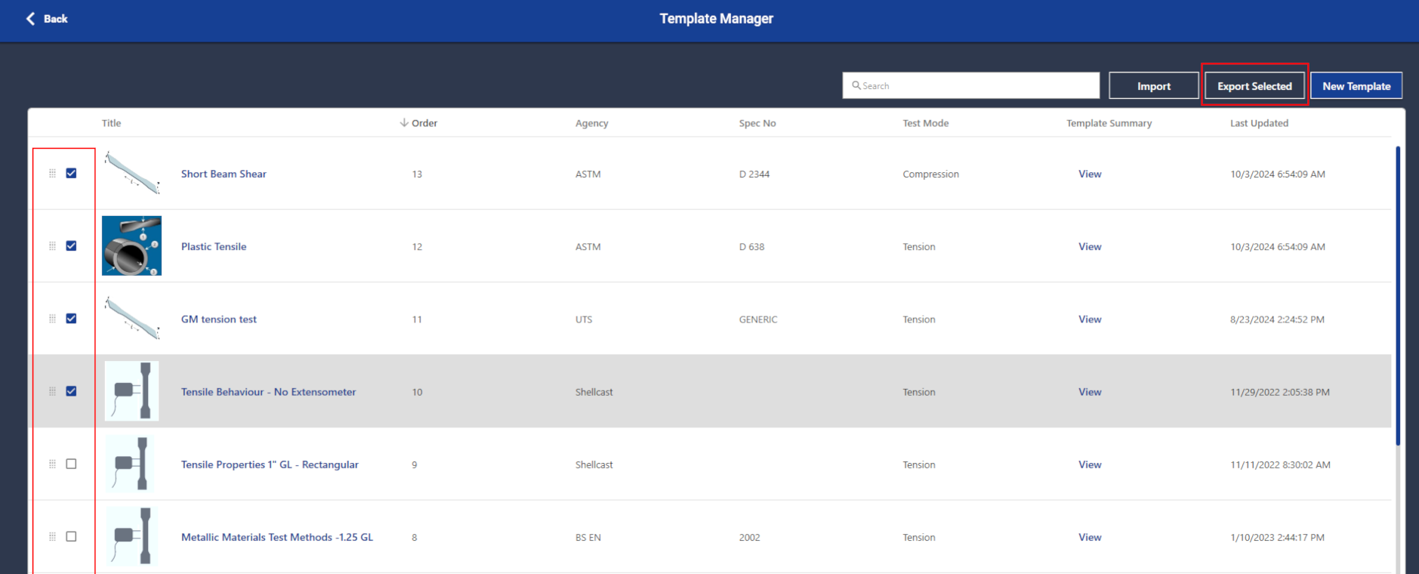View template summary for Short Beam Shear
Screen dimensions: 1419x574
(1090, 174)
